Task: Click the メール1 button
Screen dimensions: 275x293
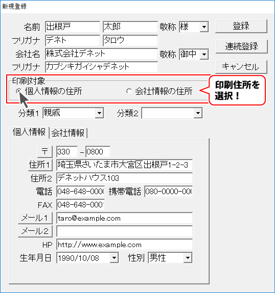Action: click(x=35, y=218)
